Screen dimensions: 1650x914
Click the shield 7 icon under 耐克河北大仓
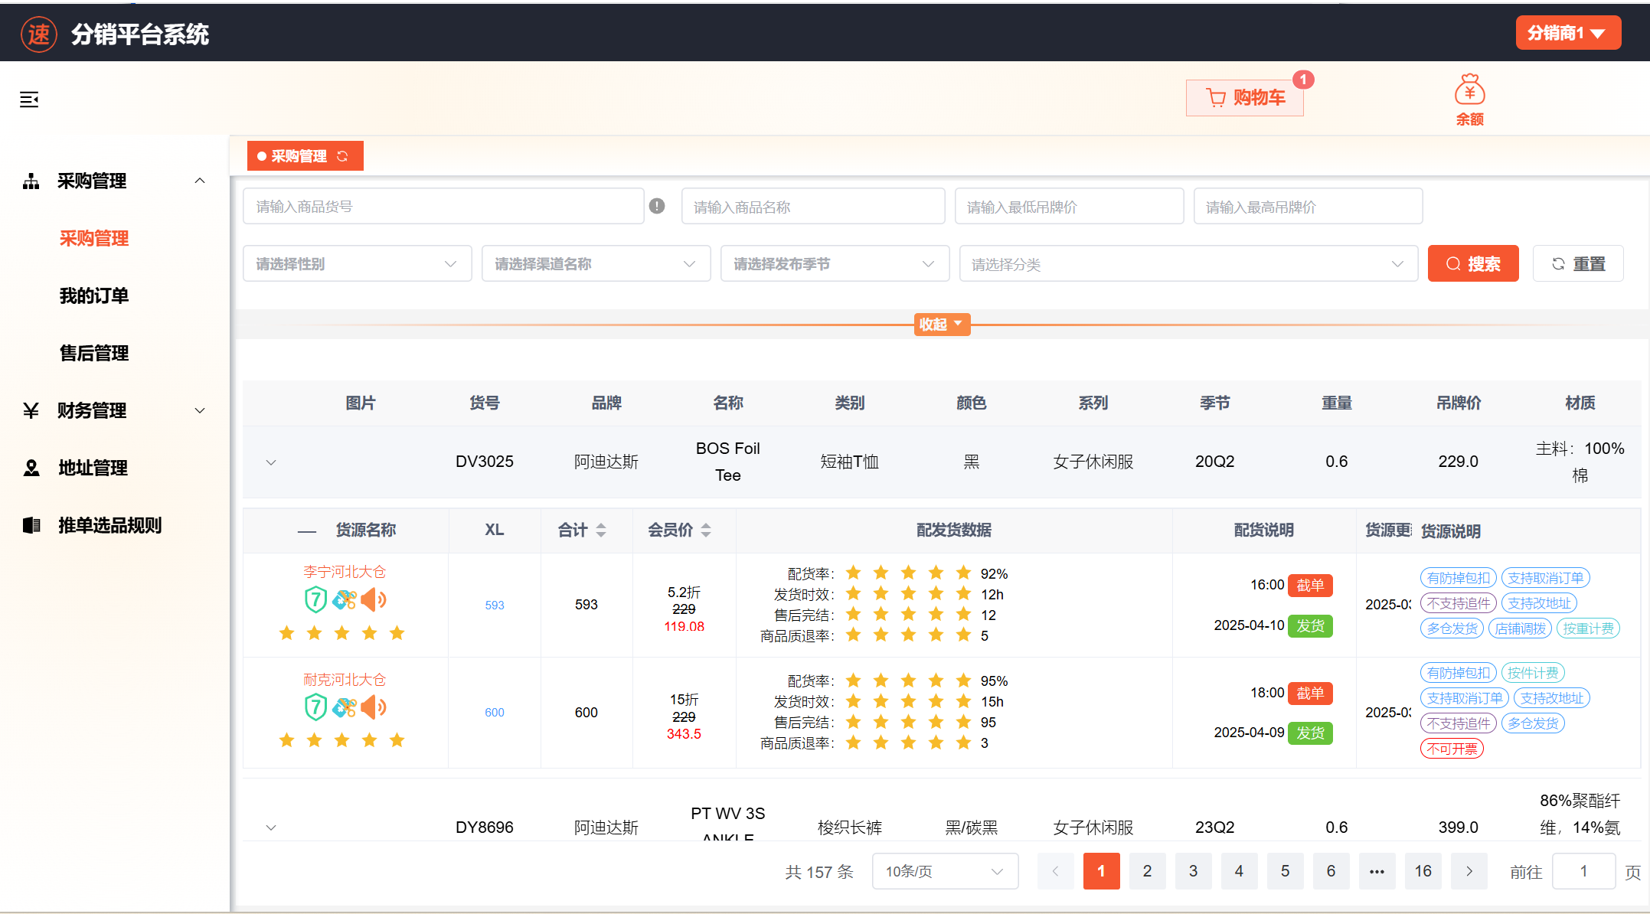coord(315,707)
